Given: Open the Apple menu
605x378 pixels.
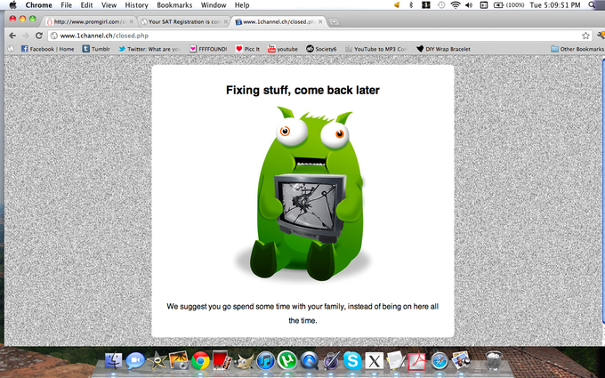Looking at the screenshot, I should 12,5.
